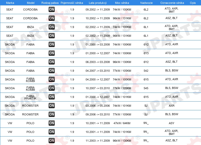Click the ASY engine code
Image resolution: width=201 pixels, height=145 pixels.
171,123
